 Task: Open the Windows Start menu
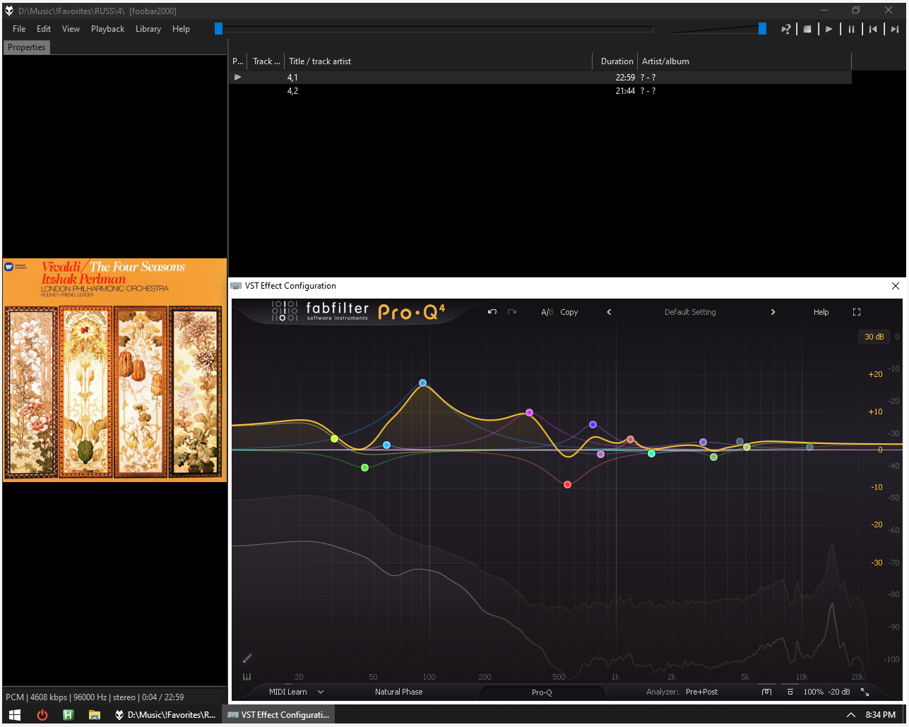point(15,715)
